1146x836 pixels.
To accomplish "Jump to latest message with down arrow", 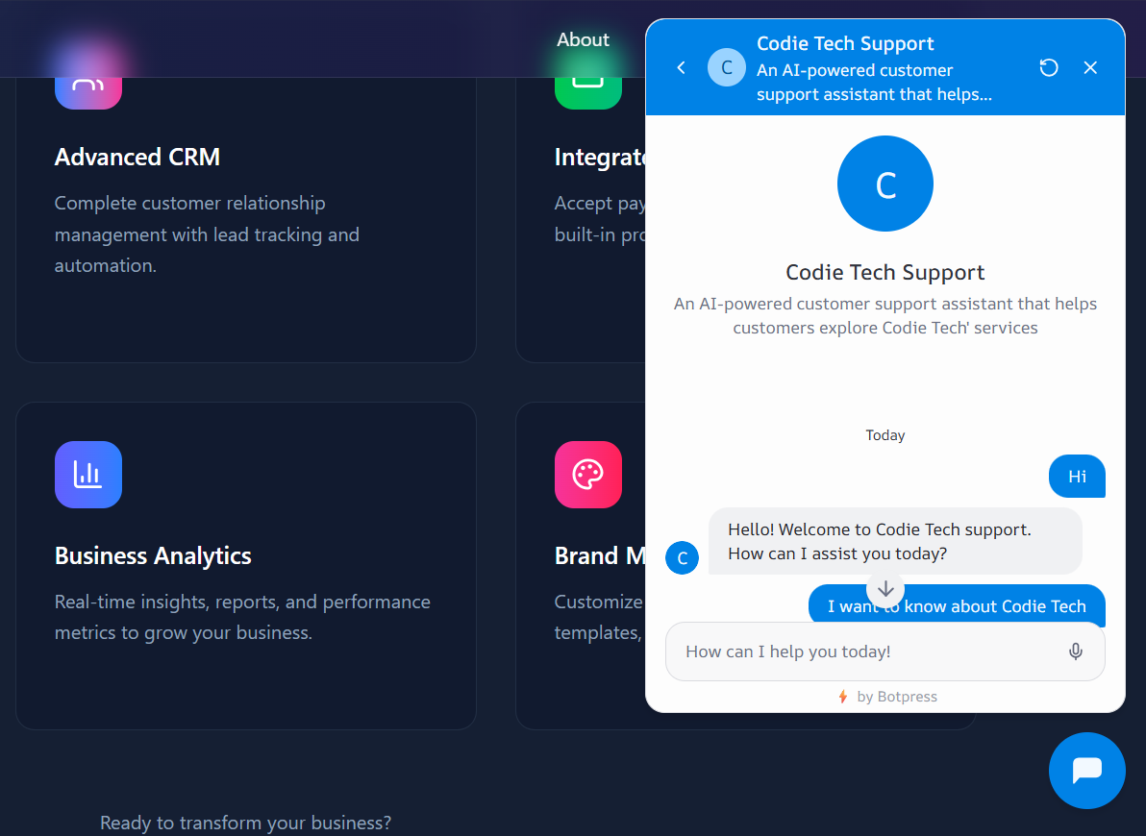I will click(x=885, y=589).
